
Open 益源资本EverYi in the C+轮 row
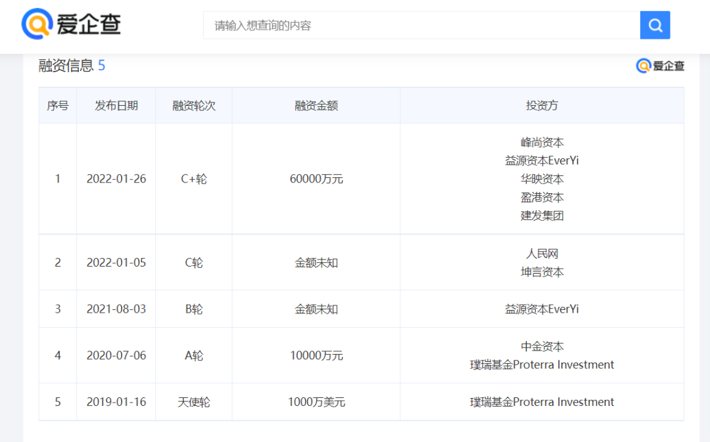click(x=542, y=161)
